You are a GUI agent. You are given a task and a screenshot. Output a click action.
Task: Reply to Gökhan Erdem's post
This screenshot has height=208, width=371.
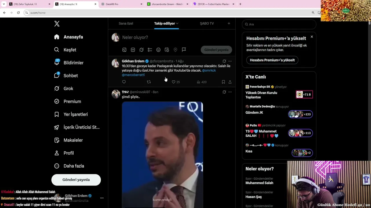(124, 82)
